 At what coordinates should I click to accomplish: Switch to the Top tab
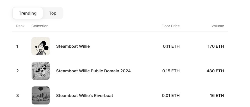53,13
